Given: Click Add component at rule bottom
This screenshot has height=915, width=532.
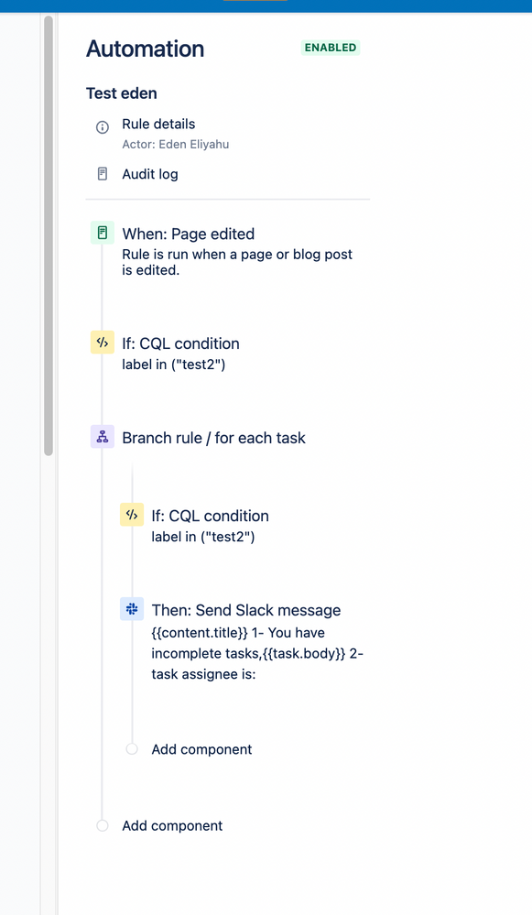Looking at the screenshot, I should (171, 825).
